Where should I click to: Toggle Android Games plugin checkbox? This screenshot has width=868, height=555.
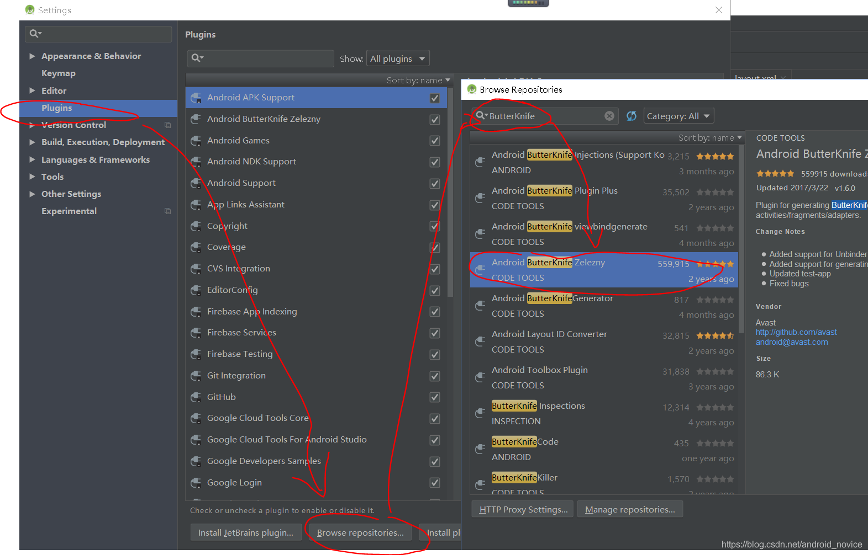point(435,141)
